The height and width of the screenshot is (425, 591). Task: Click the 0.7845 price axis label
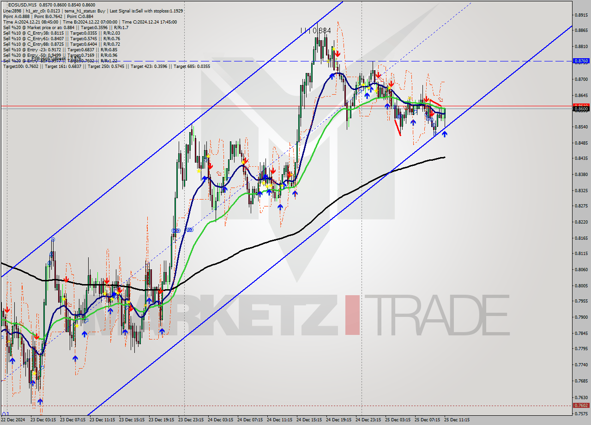pyautogui.click(x=580, y=333)
